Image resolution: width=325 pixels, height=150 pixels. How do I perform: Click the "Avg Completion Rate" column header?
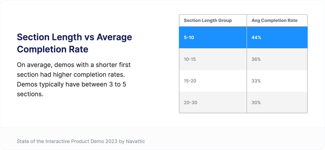274,21
